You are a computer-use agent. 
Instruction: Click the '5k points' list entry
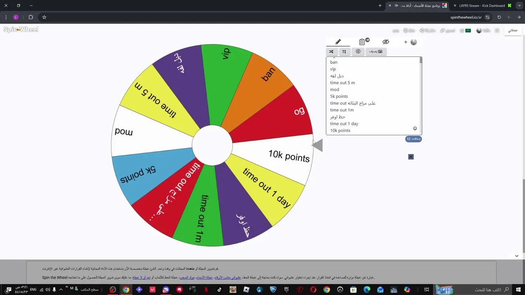339,96
